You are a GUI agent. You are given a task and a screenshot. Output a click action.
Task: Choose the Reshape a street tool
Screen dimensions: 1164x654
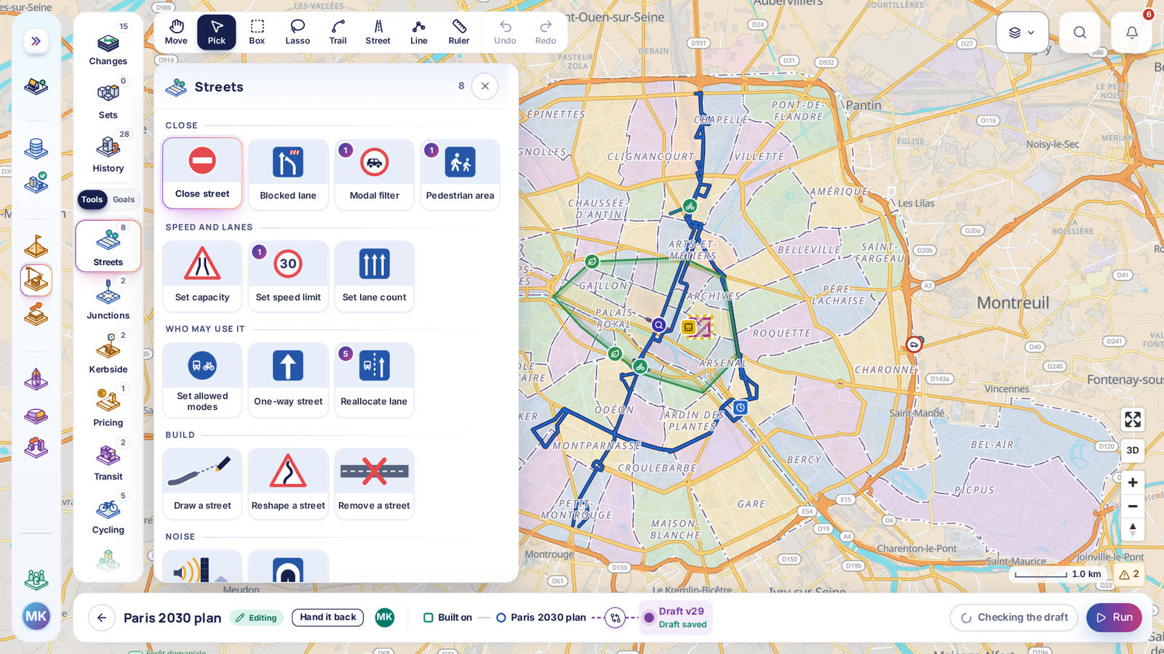point(288,484)
